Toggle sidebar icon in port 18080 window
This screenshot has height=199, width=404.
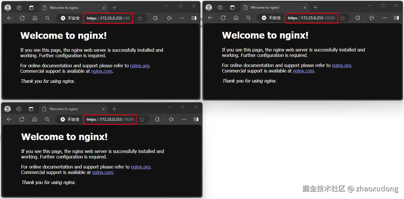click(x=397, y=18)
